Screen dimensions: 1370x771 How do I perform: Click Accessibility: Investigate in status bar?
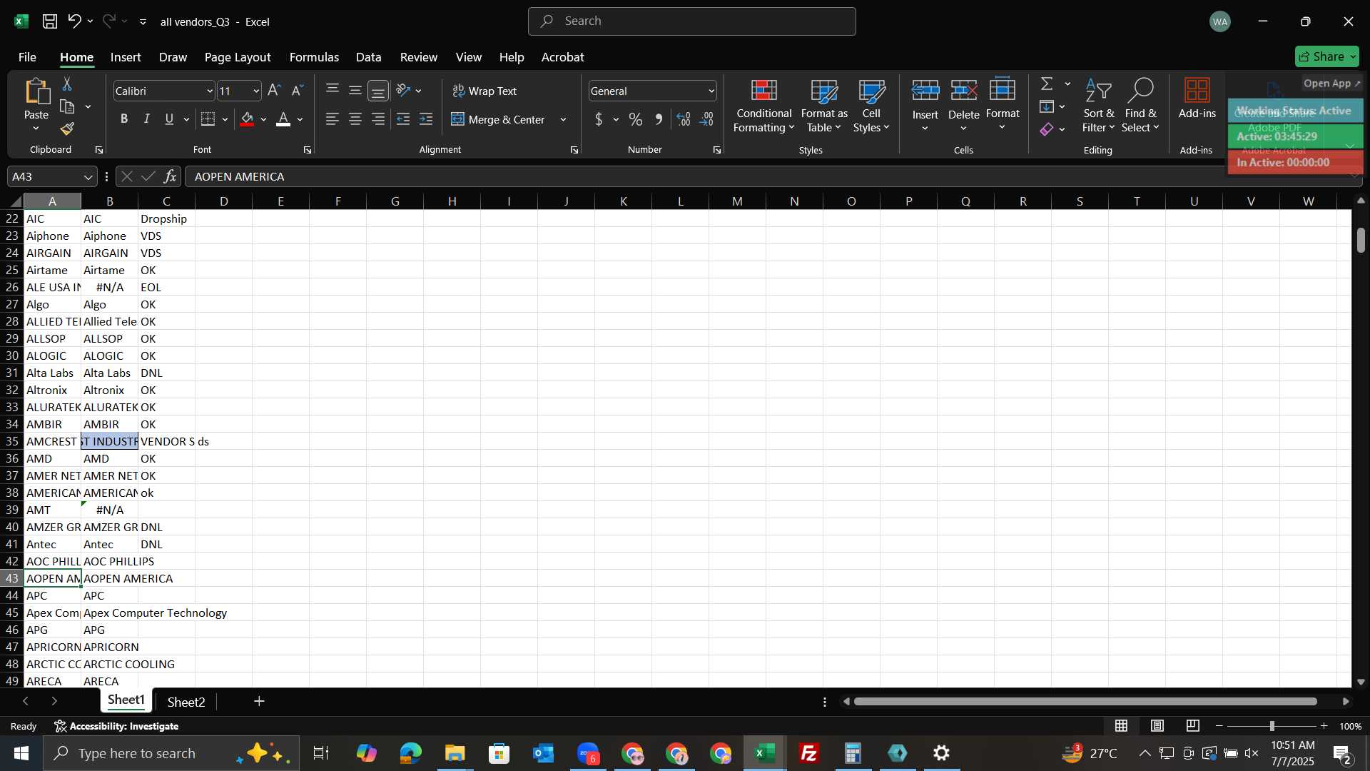coord(116,726)
